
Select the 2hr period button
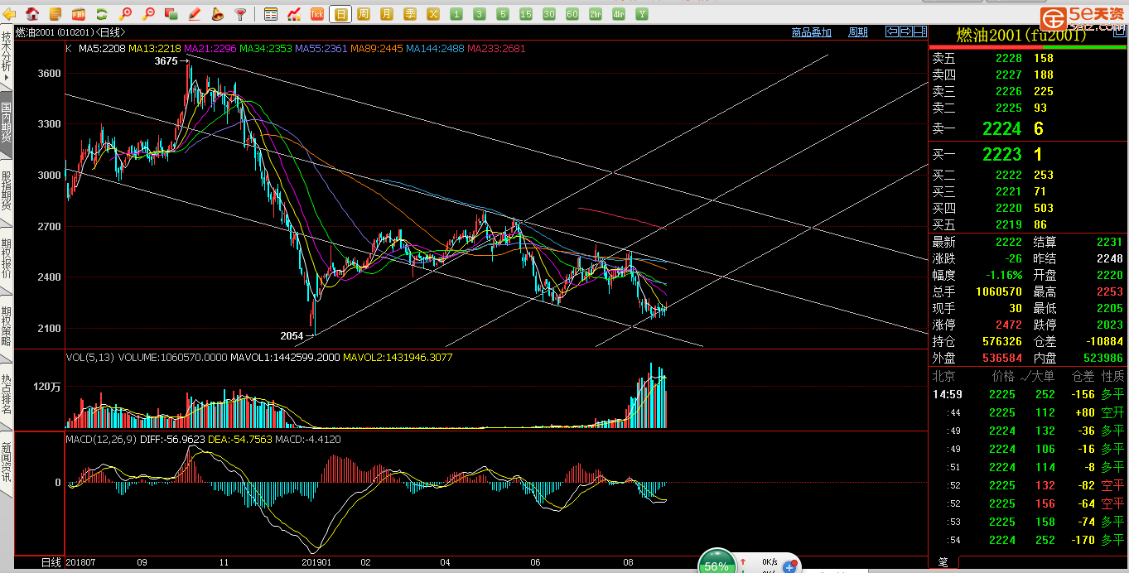coord(596,14)
